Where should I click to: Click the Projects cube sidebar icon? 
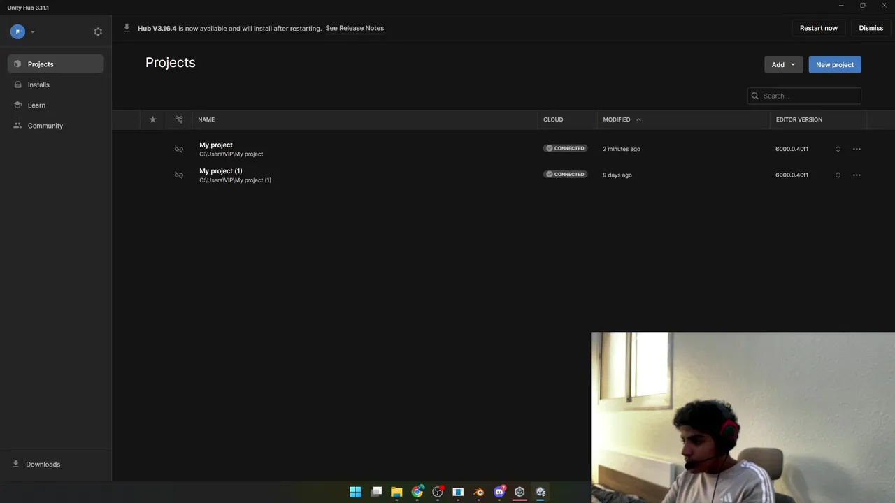[17, 64]
